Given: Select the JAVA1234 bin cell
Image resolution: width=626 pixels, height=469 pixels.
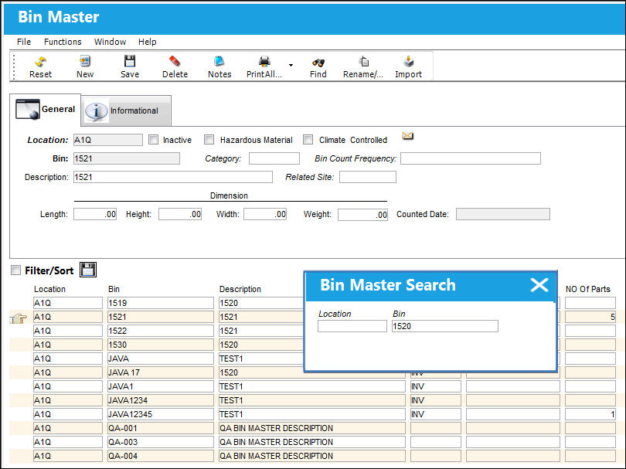Looking at the screenshot, I should pos(161,400).
